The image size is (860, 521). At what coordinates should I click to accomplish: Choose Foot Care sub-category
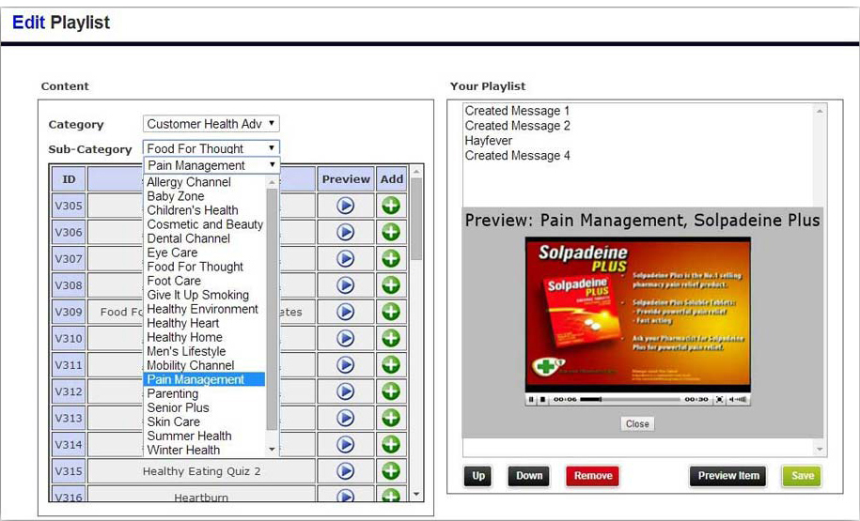tap(205, 281)
